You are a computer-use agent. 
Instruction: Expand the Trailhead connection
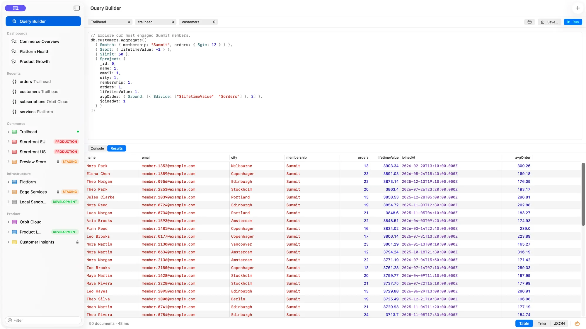[8, 132]
